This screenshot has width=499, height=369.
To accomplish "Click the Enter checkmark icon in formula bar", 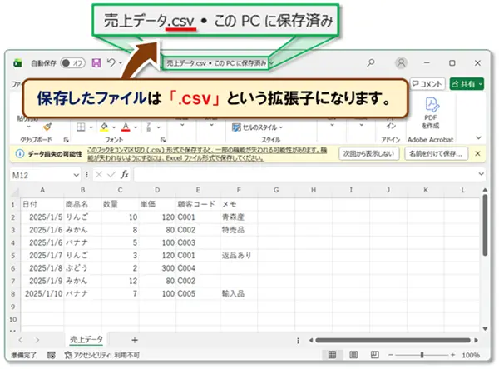I will coord(111,175).
